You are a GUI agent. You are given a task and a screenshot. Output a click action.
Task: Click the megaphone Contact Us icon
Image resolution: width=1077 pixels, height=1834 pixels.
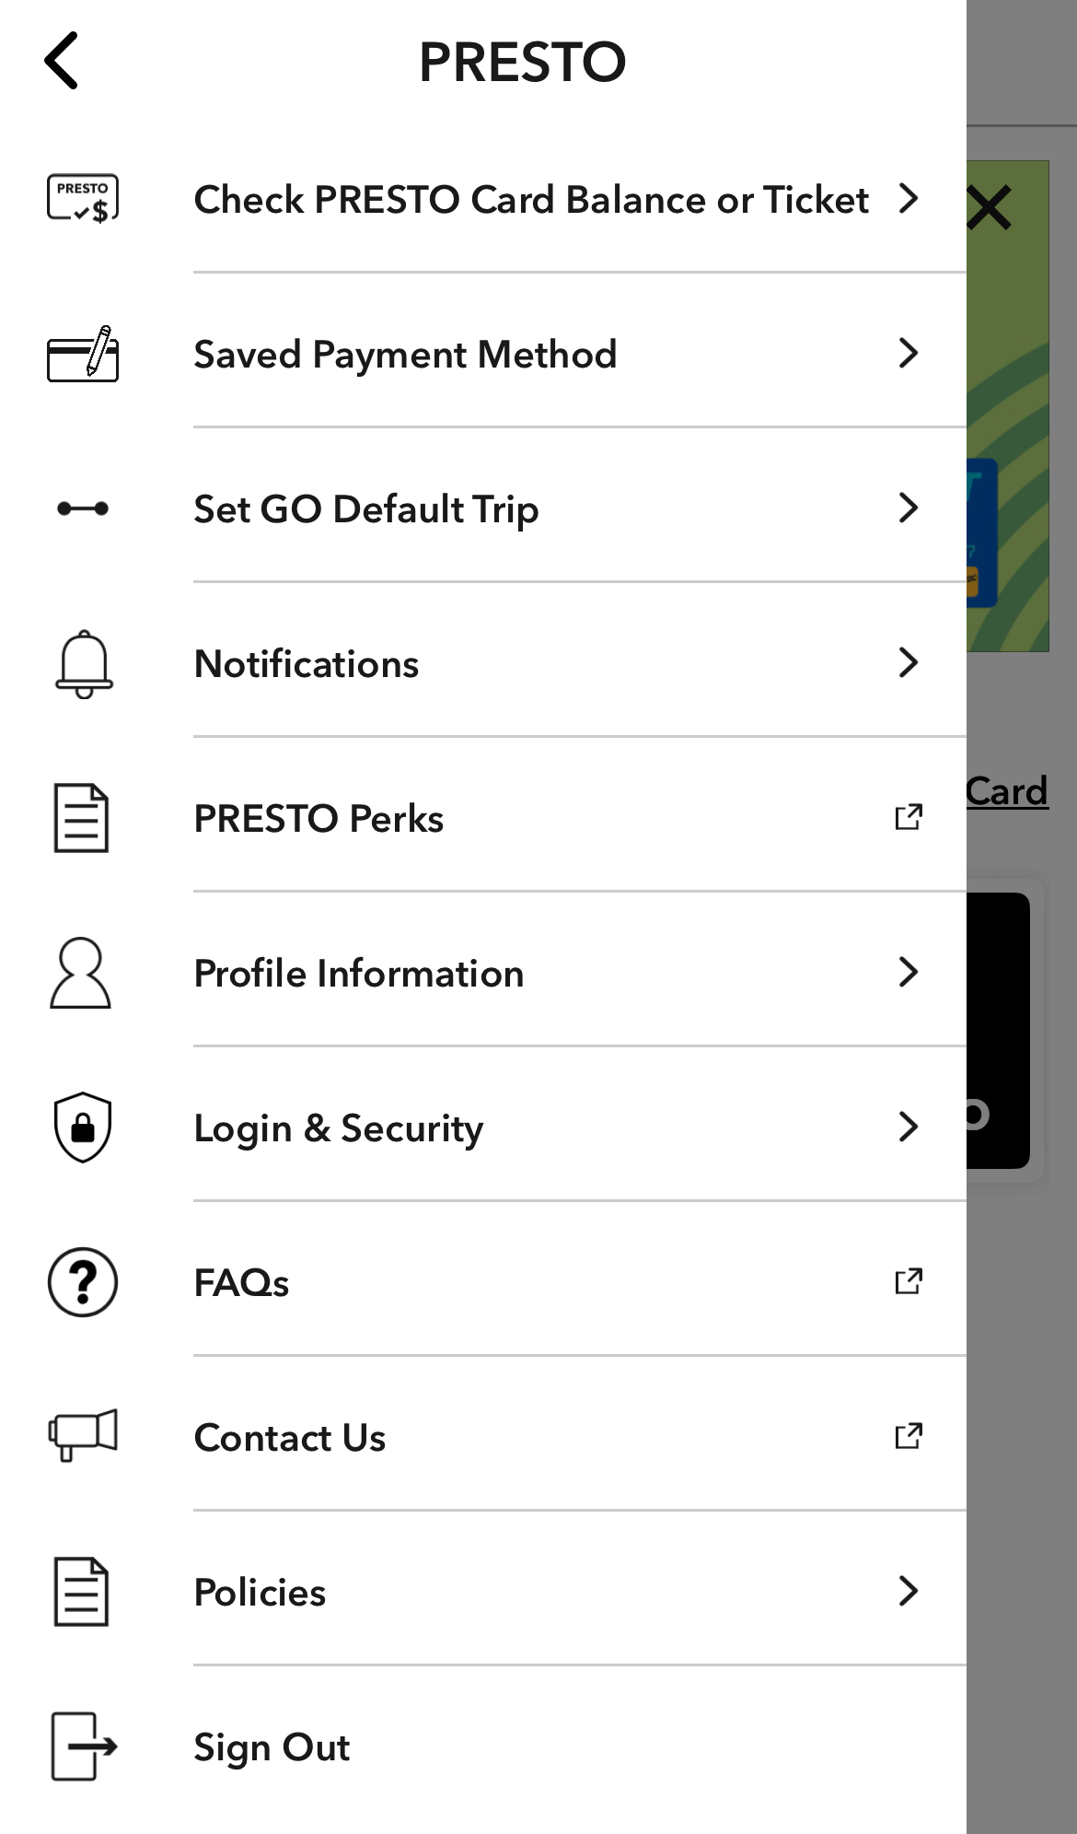point(83,1435)
